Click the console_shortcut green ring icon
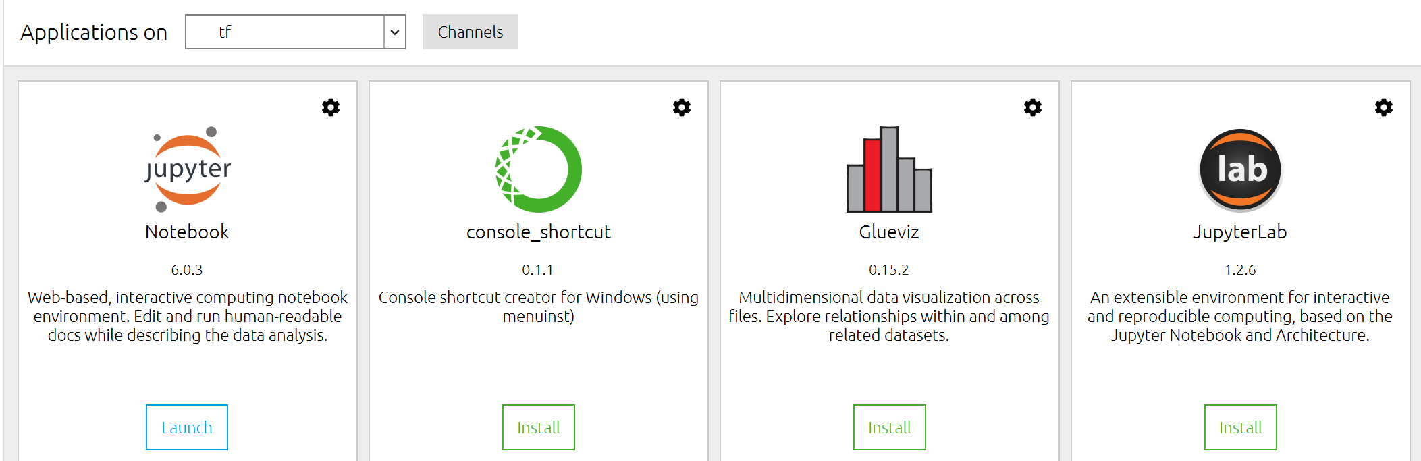Viewport: 1421px width, 461px height. [x=539, y=169]
